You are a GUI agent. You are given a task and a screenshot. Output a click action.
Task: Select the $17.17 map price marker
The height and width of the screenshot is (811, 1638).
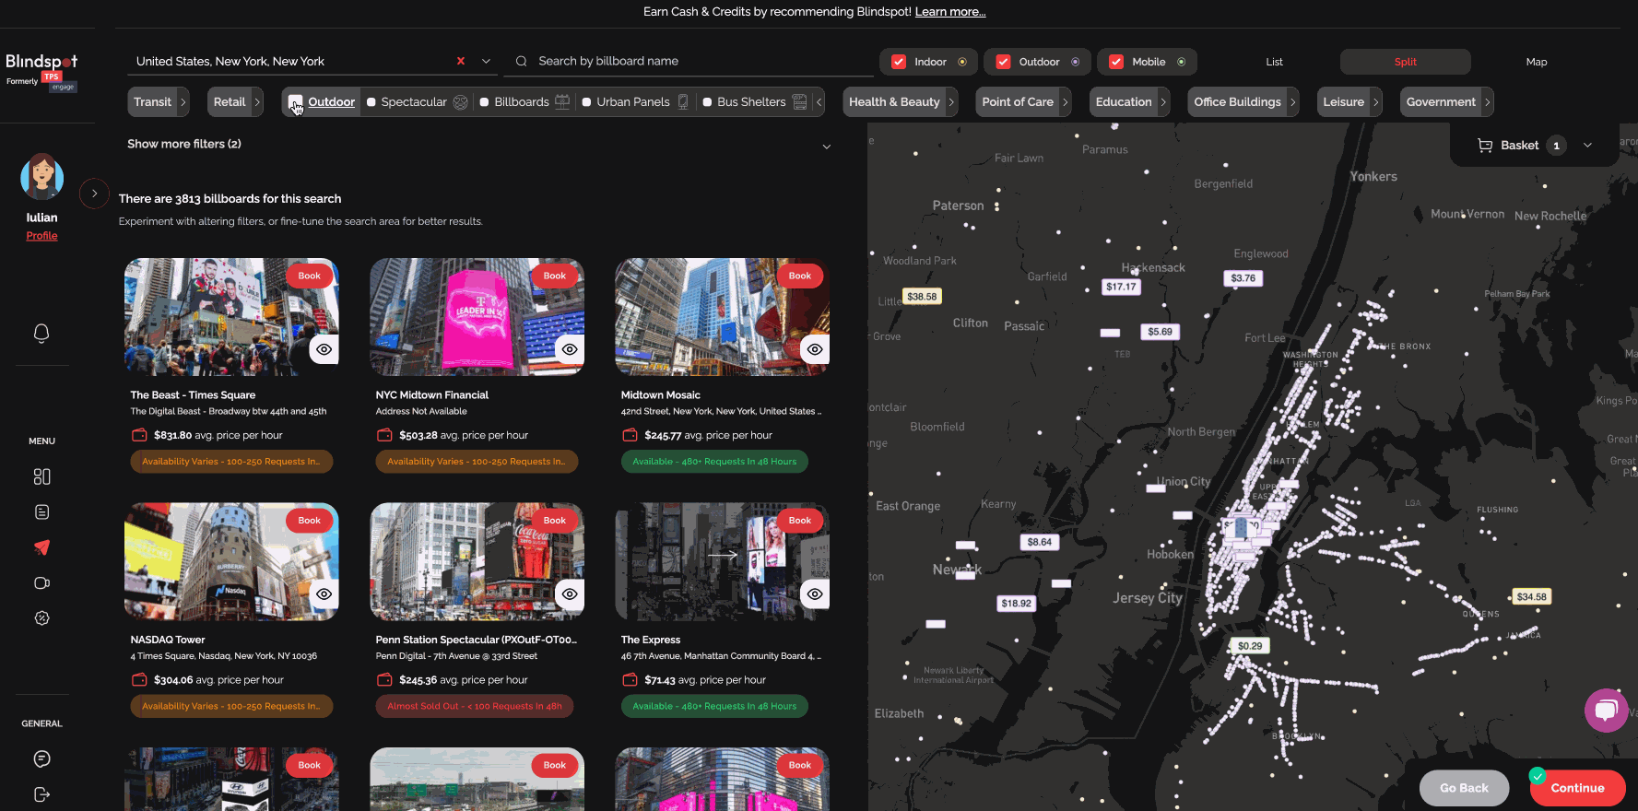pyautogui.click(x=1122, y=287)
